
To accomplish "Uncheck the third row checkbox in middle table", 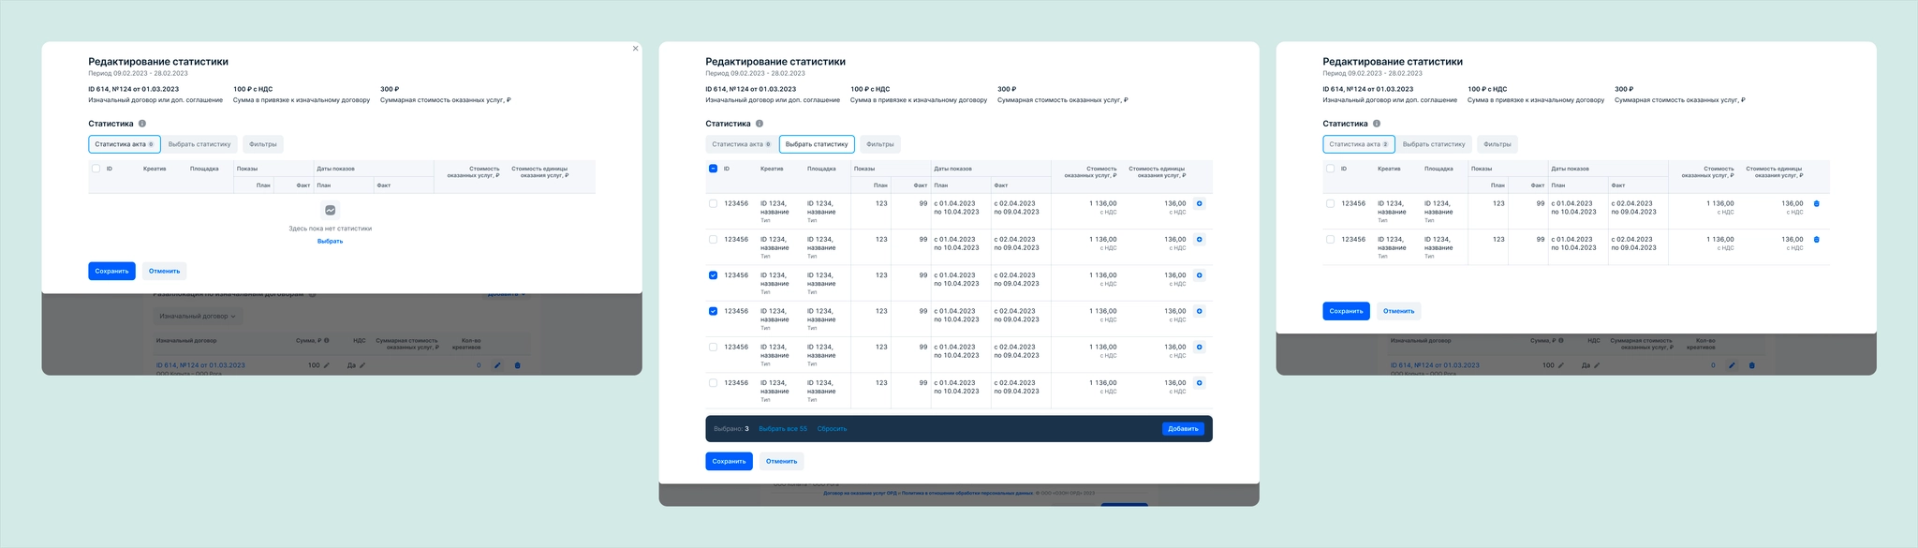I will click(x=714, y=275).
